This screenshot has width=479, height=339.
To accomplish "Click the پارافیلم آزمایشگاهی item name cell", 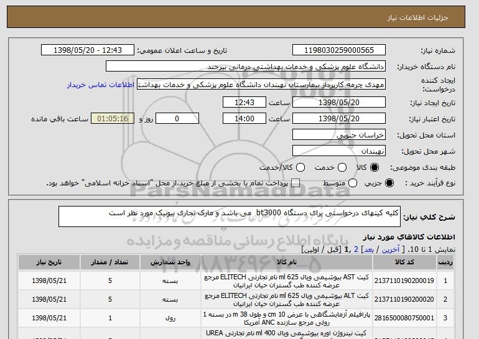I will click(287, 318).
